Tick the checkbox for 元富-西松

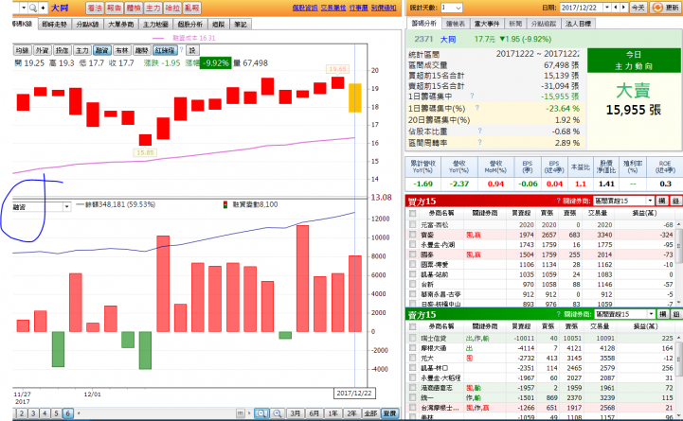[x=412, y=225]
